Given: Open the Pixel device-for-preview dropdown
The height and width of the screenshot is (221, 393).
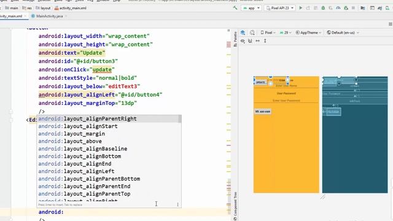Looking at the screenshot, I should pyautogui.click(x=268, y=33).
